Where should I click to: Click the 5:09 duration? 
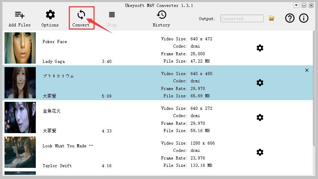point(107,96)
